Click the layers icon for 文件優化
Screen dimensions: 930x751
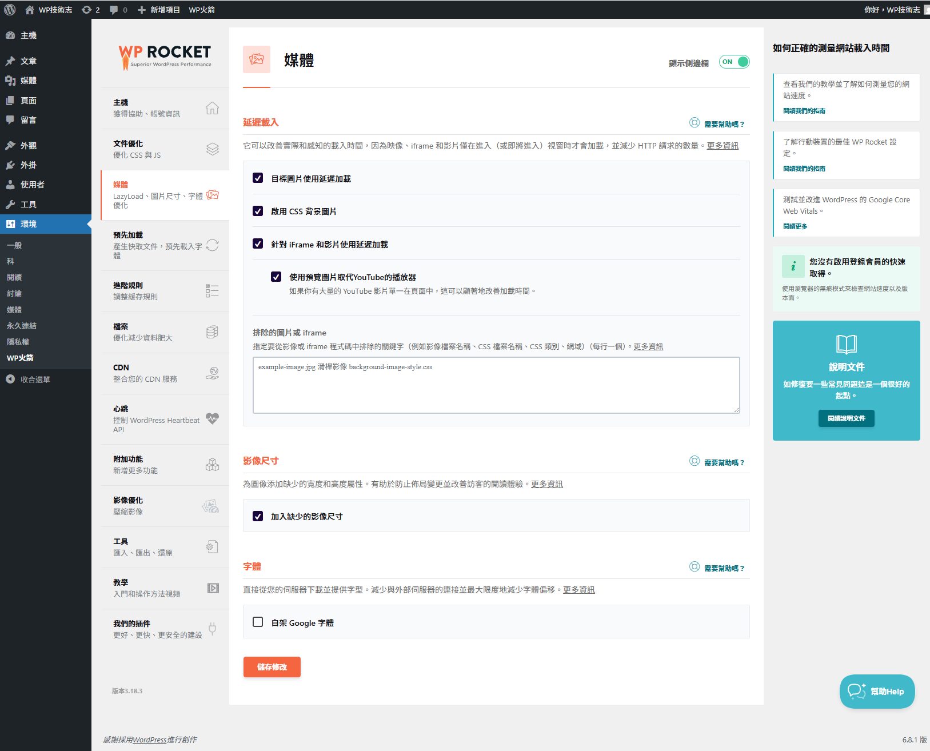(212, 149)
